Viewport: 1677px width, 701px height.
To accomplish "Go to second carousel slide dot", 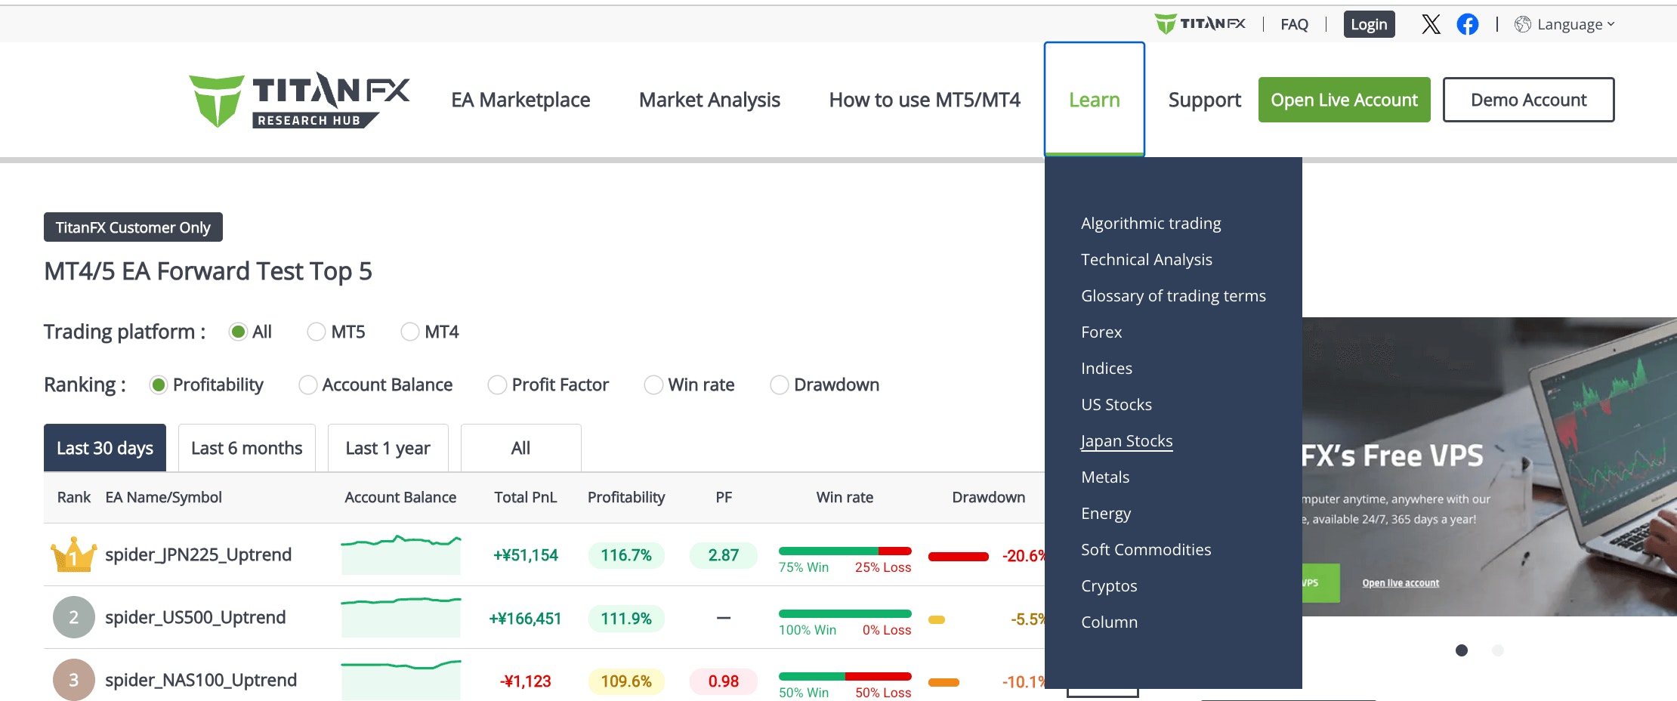I will coord(1497,650).
